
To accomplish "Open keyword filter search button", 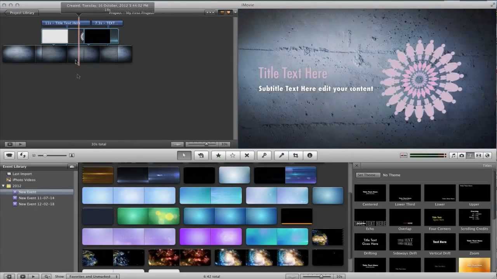I will (x=47, y=277).
